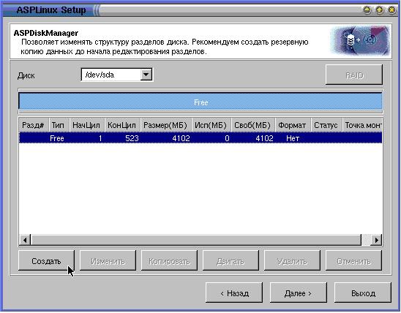Click the КонЦил column header
The image size is (401, 313).
point(122,125)
